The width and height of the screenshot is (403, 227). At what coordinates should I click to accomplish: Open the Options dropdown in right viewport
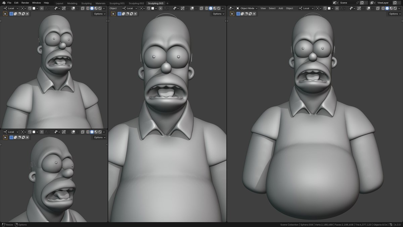(395, 14)
